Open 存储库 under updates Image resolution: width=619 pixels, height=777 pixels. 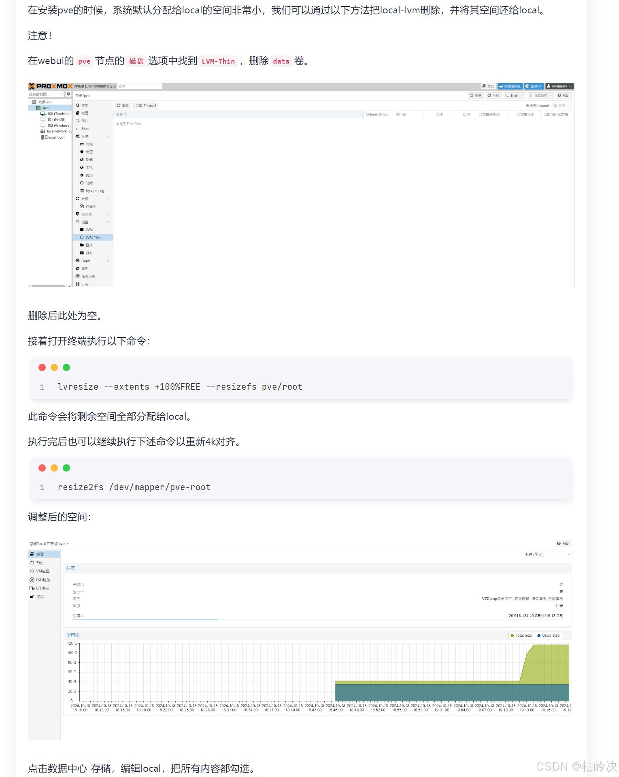pyautogui.click(x=93, y=207)
